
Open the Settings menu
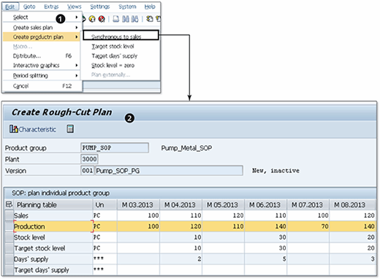coord(100,7)
